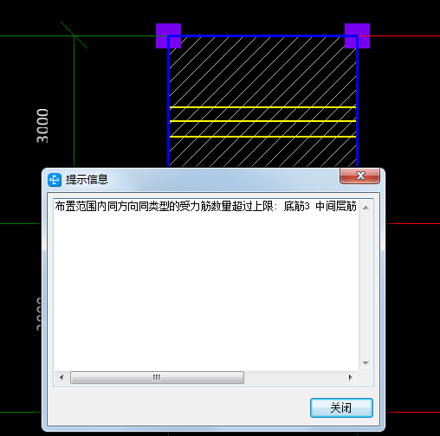Click the 提示信息 dialog app icon
This screenshot has width=440, height=436.
point(55,180)
